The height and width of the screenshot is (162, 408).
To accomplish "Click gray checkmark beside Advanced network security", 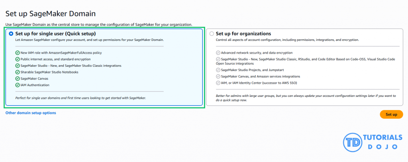I will [x=218, y=52].
